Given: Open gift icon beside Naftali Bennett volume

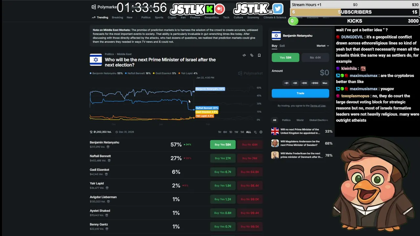Looking at the screenshot, I should click(x=109, y=161).
